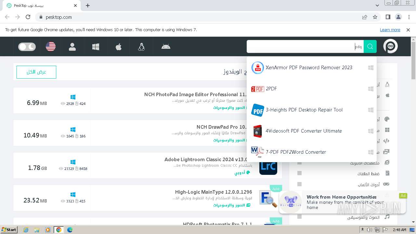
Task: Click the Apple icon in sidebar
Action: (387, 95)
